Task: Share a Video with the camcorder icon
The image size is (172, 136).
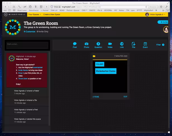Action: click(x=110, y=44)
